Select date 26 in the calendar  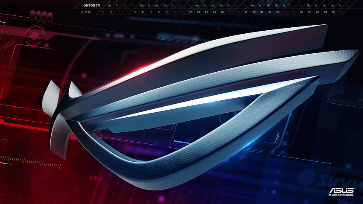coord(302,12)
